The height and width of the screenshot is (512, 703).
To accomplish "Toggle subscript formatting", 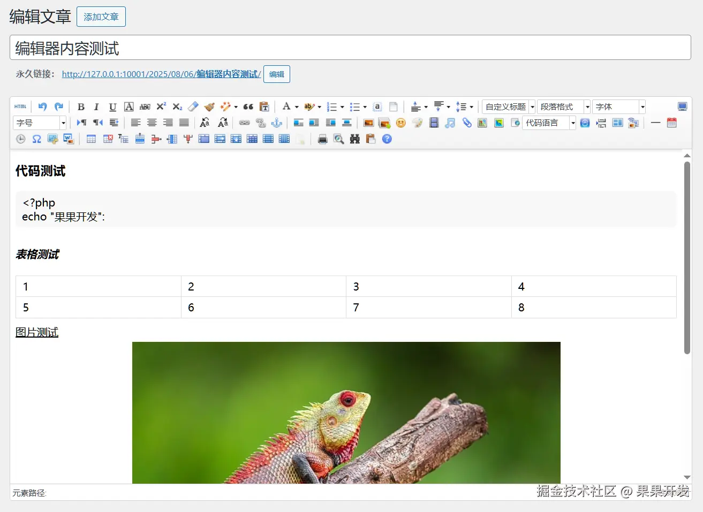I will pos(177,107).
